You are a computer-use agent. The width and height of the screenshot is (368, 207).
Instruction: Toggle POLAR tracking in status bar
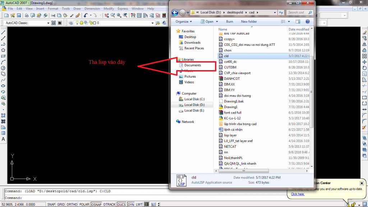coord(84,204)
